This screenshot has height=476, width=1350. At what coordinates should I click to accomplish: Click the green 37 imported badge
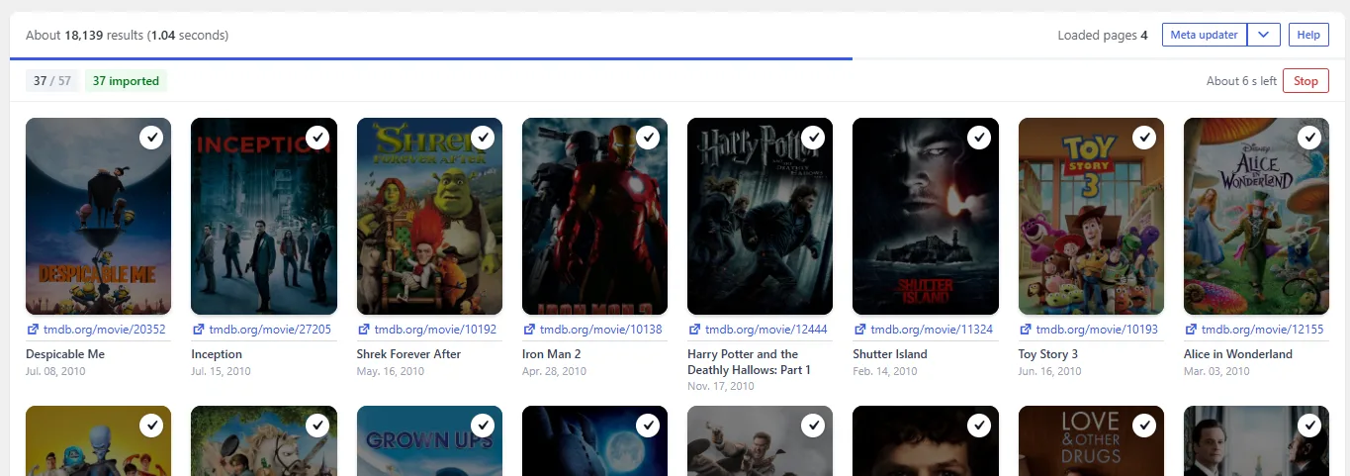point(126,81)
